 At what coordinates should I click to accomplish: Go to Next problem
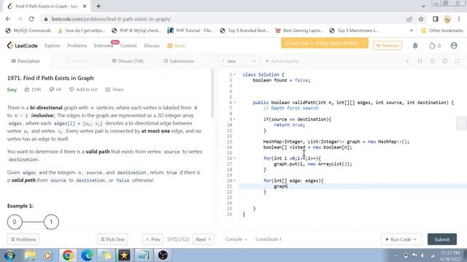click(x=204, y=239)
